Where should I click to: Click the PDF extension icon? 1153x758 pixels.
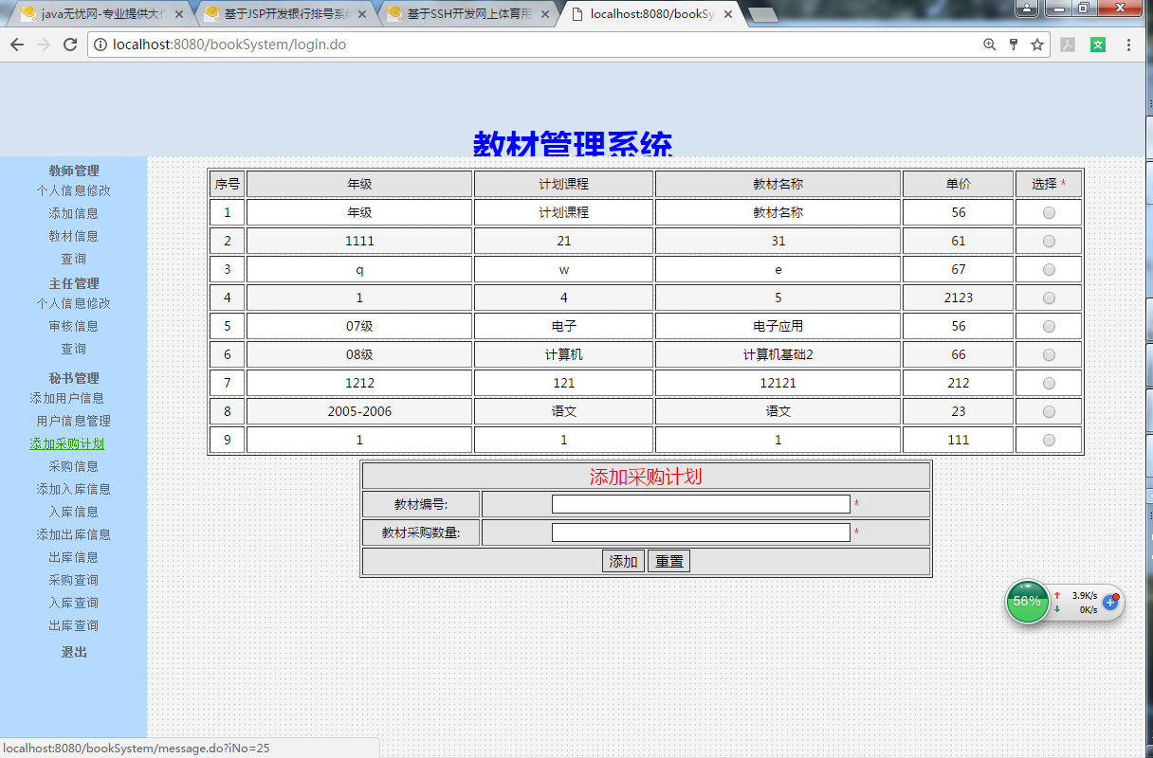pyautogui.click(x=1068, y=45)
